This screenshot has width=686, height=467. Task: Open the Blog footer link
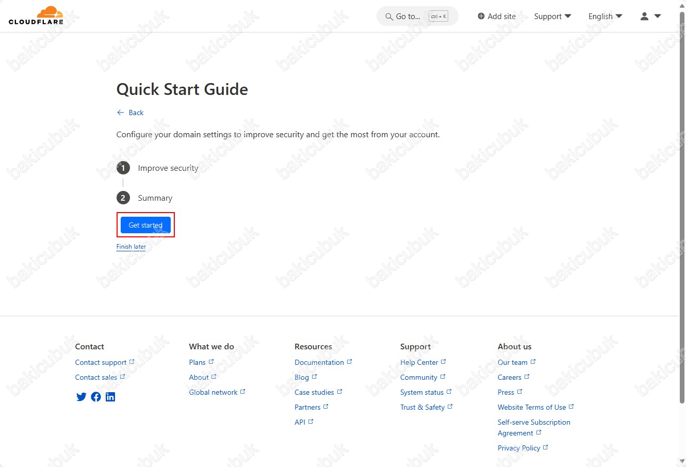point(305,377)
